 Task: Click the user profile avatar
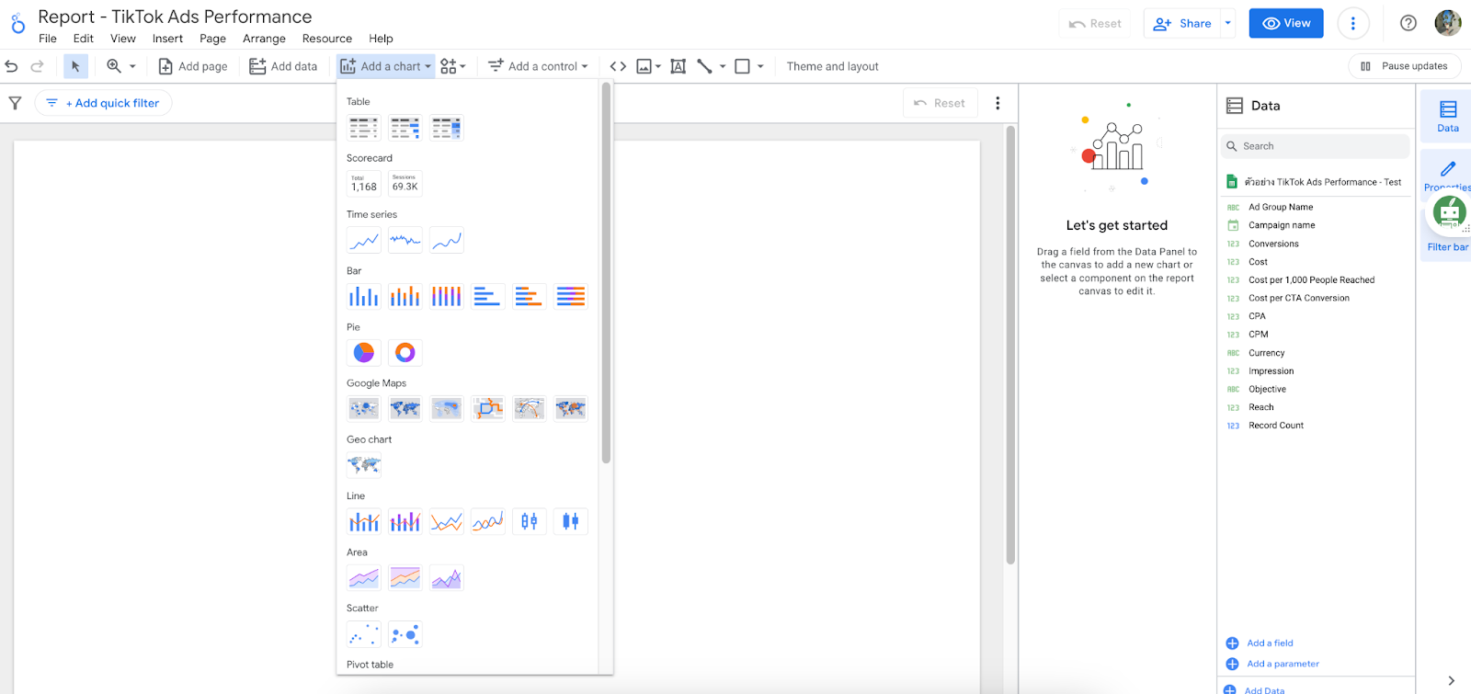pyautogui.click(x=1448, y=23)
